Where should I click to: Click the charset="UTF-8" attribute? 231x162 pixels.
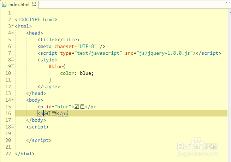click(76, 46)
